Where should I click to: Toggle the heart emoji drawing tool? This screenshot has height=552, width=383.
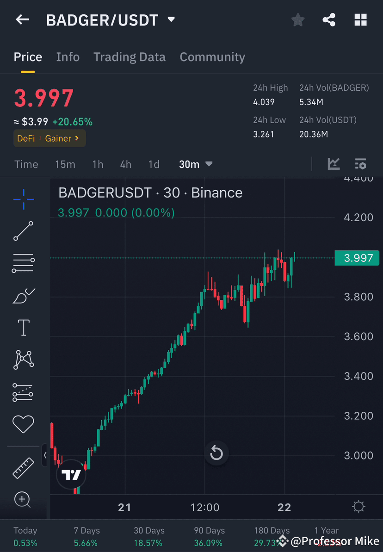23,424
